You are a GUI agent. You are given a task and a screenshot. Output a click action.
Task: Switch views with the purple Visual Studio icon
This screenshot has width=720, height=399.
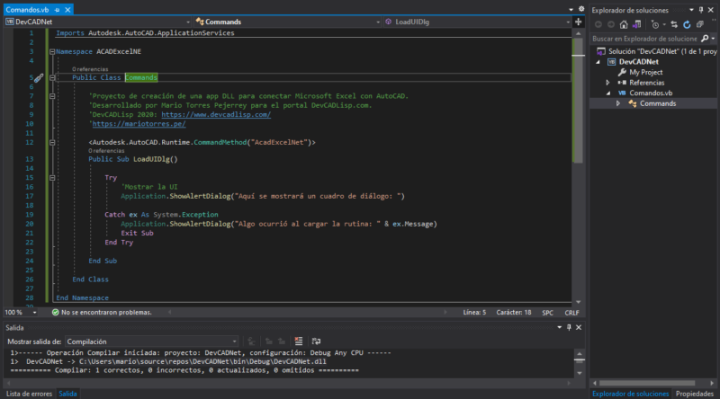coord(636,24)
